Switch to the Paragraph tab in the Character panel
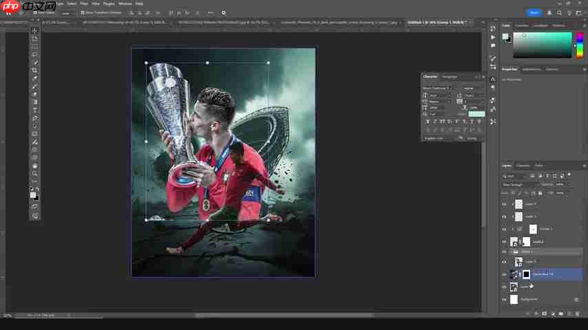 pos(450,76)
